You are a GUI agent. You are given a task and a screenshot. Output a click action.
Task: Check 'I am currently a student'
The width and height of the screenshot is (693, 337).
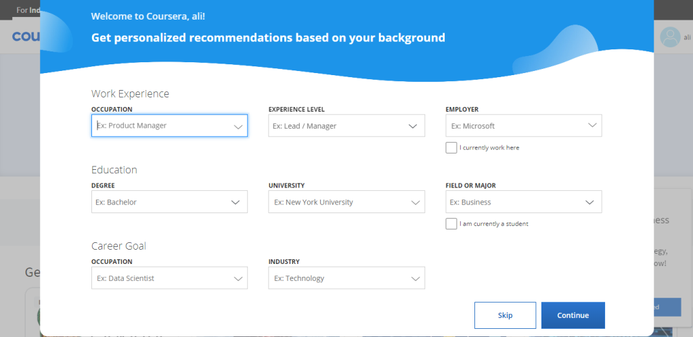point(451,223)
